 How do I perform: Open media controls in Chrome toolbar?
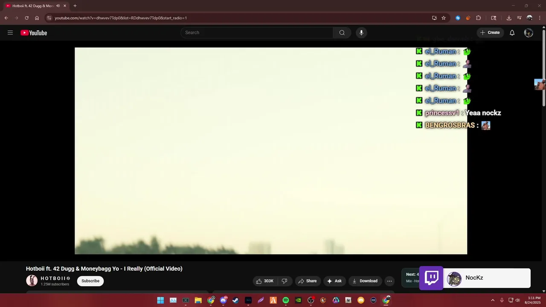519,18
